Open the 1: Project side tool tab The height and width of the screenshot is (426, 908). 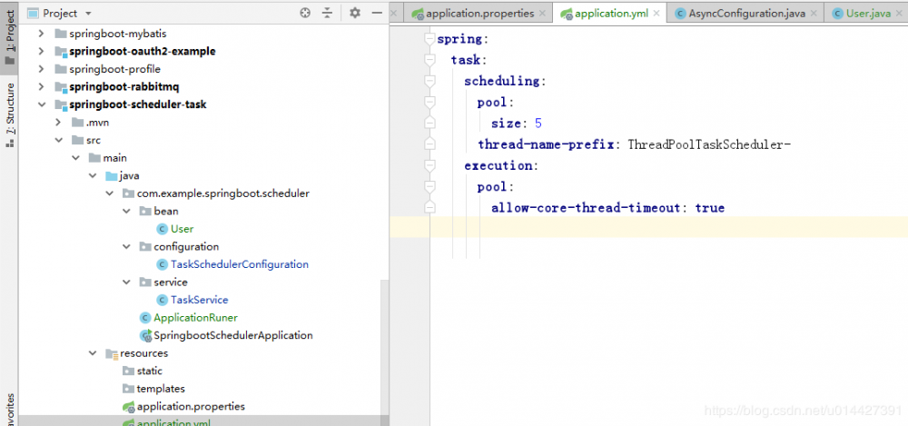point(10,39)
